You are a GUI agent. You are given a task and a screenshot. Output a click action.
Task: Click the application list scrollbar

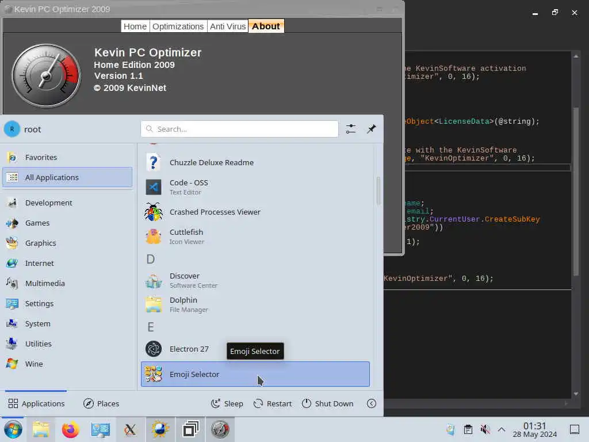[378, 191]
